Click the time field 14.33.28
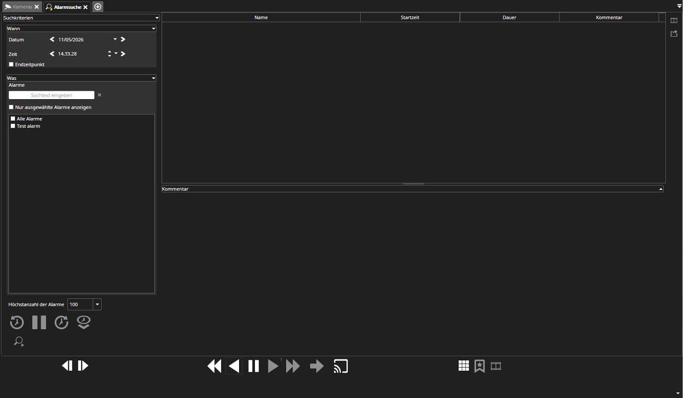This screenshot has width=683, height=398. point(67,54)
